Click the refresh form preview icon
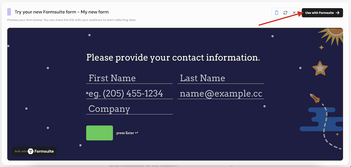Screen dimensions: 351x167 click(285, 12)
